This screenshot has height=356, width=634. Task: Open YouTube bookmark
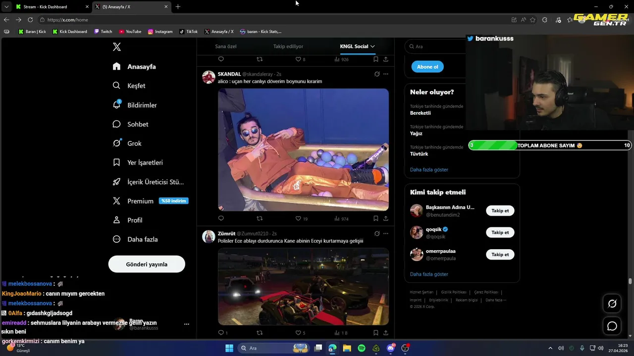(x=130, y=32)
